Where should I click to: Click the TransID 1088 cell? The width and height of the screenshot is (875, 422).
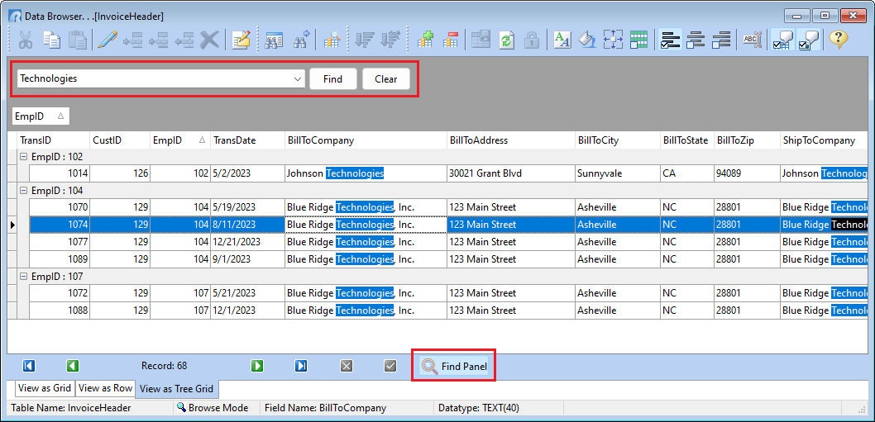(60, 311)
